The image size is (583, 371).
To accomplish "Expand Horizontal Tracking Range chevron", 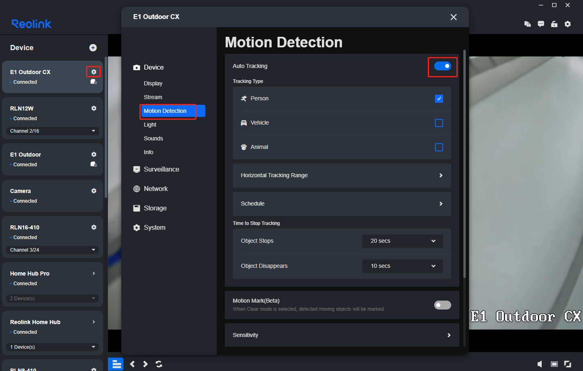I will [441, 176].
